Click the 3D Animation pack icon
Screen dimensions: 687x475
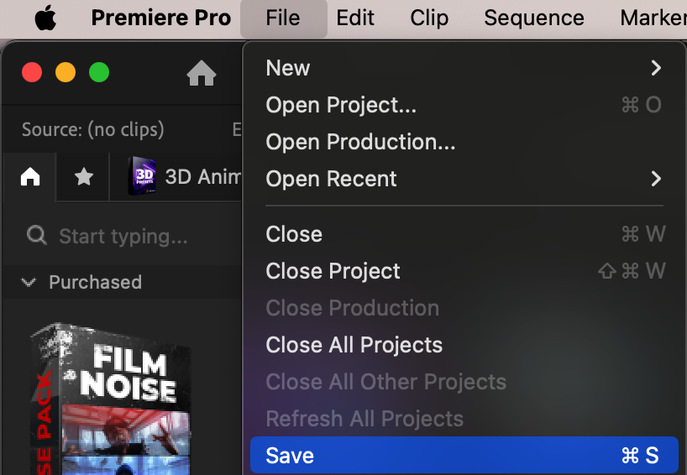[x=143, y=176]
